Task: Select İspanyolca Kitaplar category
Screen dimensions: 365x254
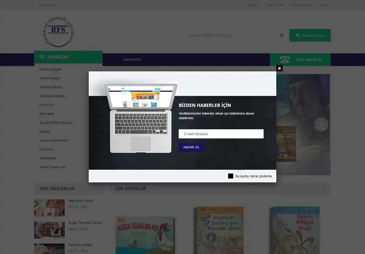Action: pos(52,96)
